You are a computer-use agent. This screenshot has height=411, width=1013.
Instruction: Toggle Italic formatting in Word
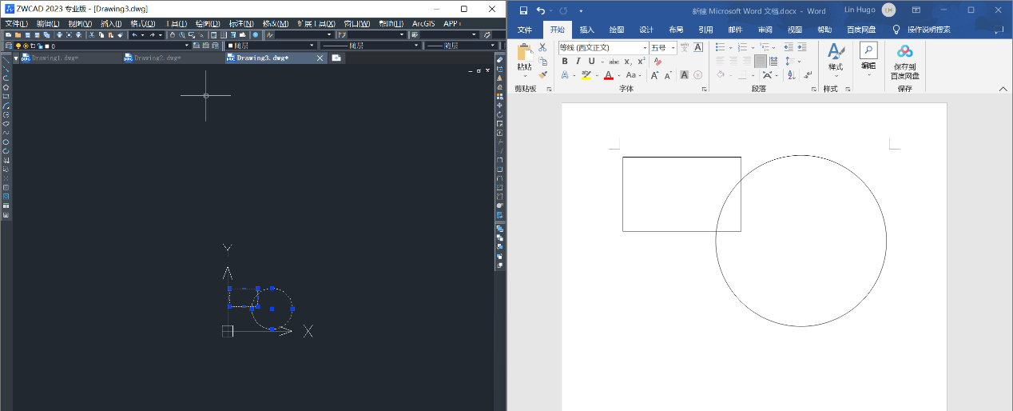(578, 62)
